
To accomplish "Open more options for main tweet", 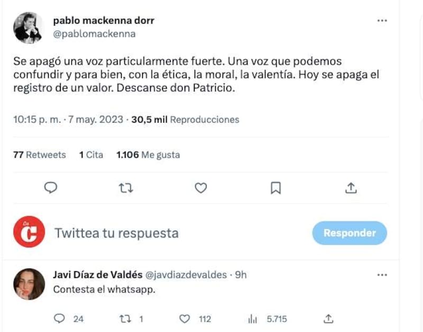I will point(382,21).
